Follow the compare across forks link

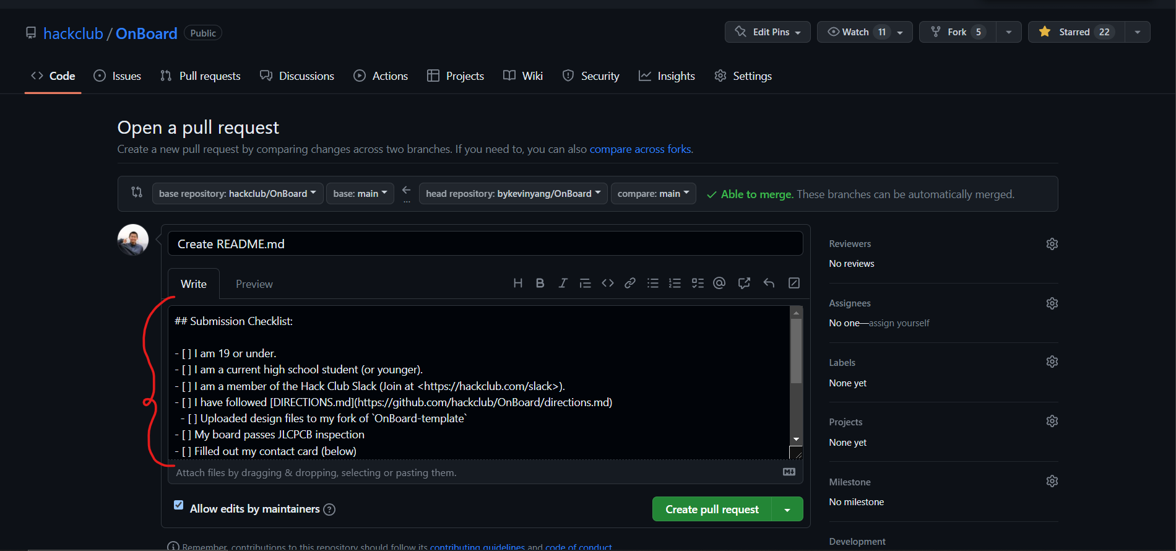(x=640, y=149)
